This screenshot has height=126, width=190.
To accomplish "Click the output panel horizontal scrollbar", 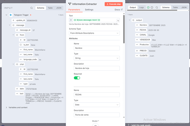I will [x=152, y=10].
